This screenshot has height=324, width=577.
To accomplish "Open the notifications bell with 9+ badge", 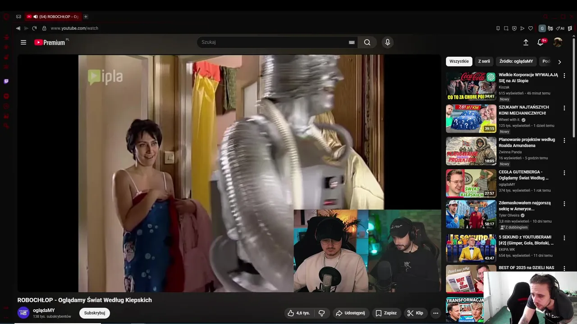I will tap(541, 42).
